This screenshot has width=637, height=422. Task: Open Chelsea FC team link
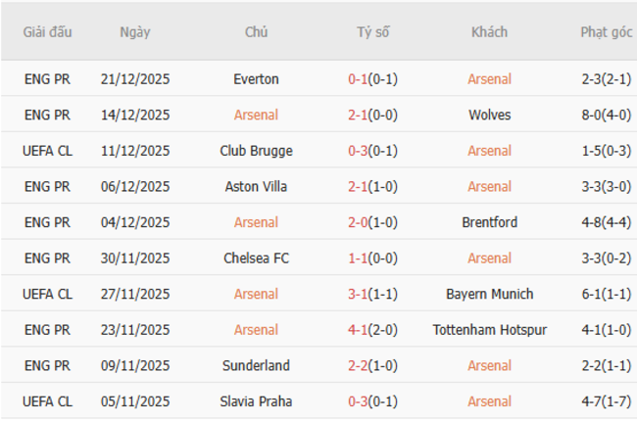(257, 258)
